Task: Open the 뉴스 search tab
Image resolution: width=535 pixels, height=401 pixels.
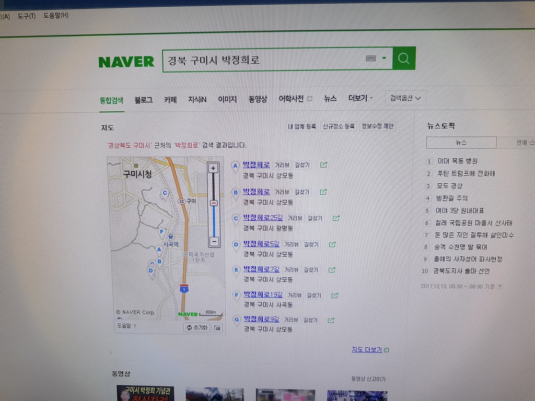Action: 330,99
